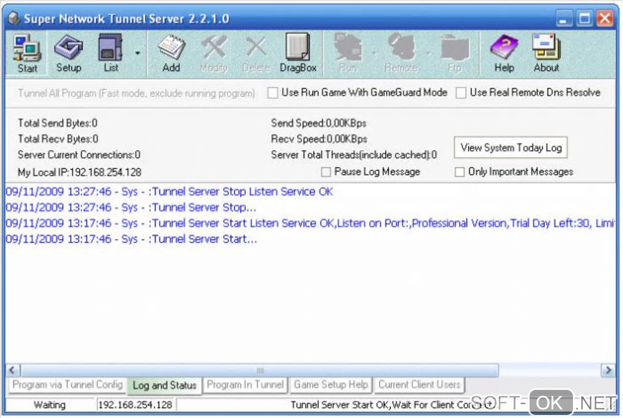Image resolution: width=623 pixels, height=418 pixels.
Task: Click the greyed Delete X icon
Action: [x=257, y=54]
